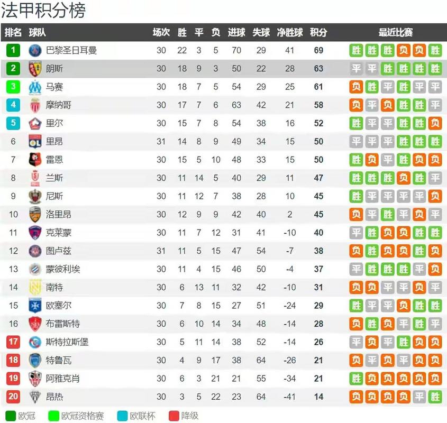Screen dimensions: 447x423
Task: Click the Nantes yellow club crest
Action: coord(35,287)
